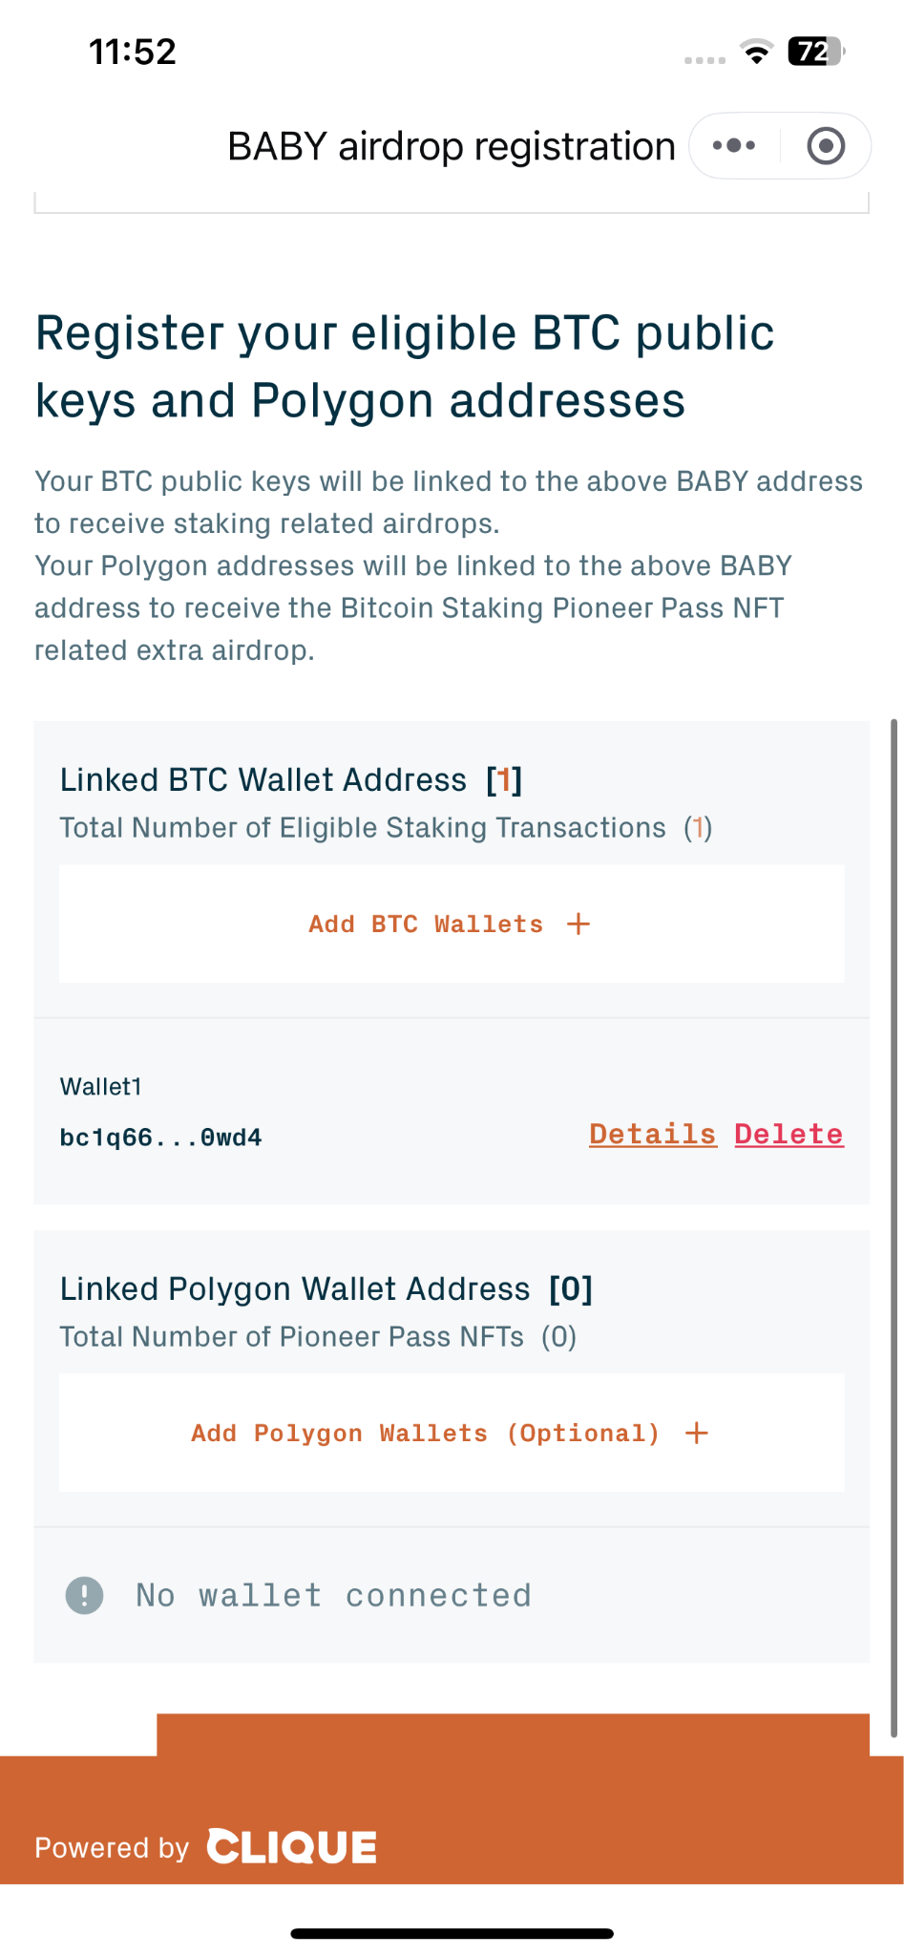Tap the exclamation warning icon
The width and height of the screenshot is (904, 1956).
[84, 1595]
